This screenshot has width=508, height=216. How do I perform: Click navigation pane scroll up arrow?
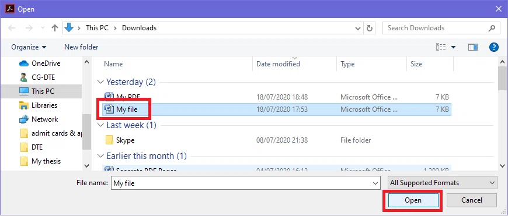coord(86,62)
